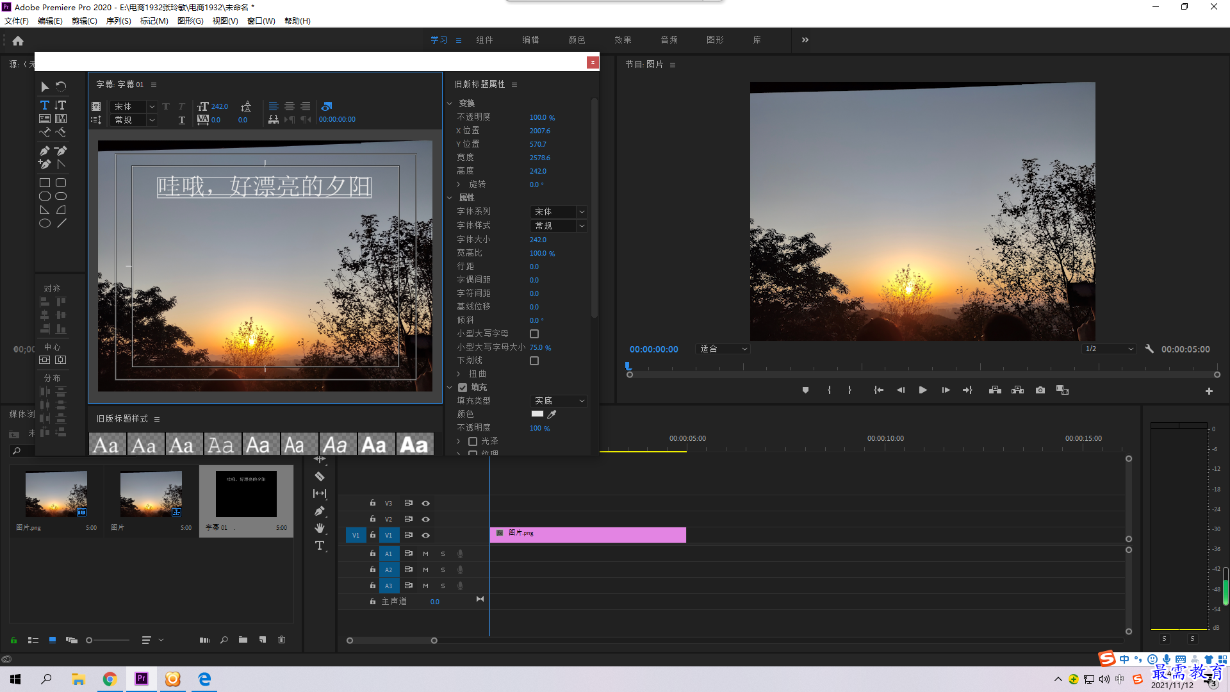The width and height of the screenshot is (1230, 692).
Task: Open font dropdown in title toolbar
Action: (133, 106)
